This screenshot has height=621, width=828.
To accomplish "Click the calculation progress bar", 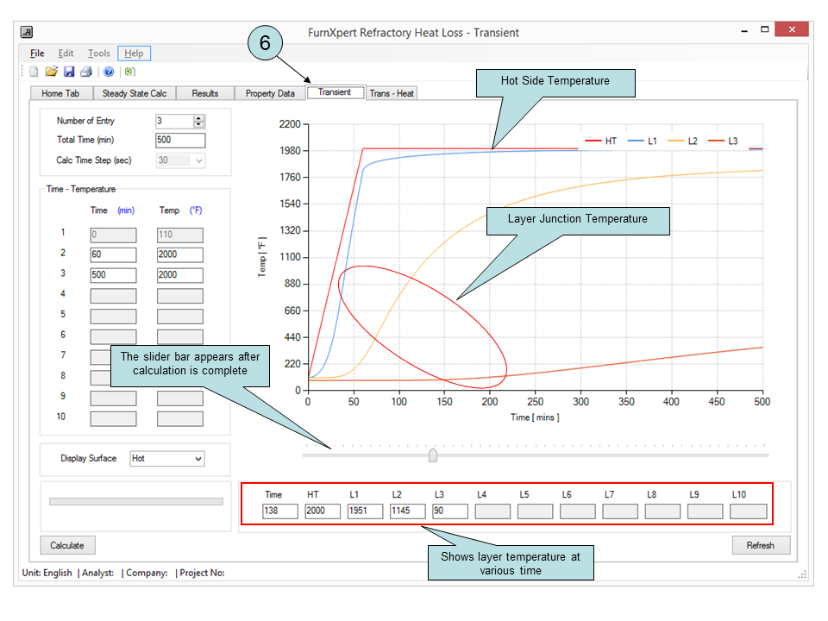I will (135, 502).
